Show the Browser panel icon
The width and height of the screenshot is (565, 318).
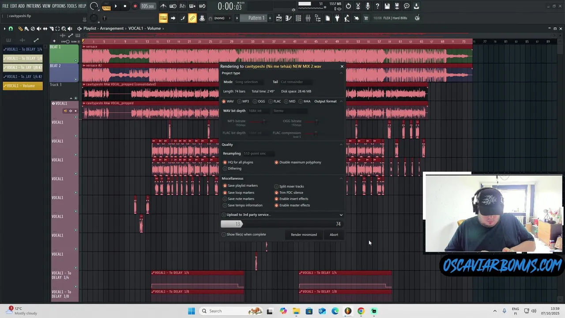318,18
